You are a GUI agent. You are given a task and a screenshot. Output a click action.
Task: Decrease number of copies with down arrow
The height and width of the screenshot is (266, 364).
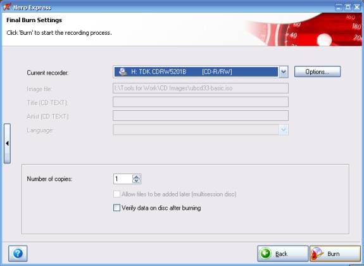pyautogui.click(x=137, y=181)
